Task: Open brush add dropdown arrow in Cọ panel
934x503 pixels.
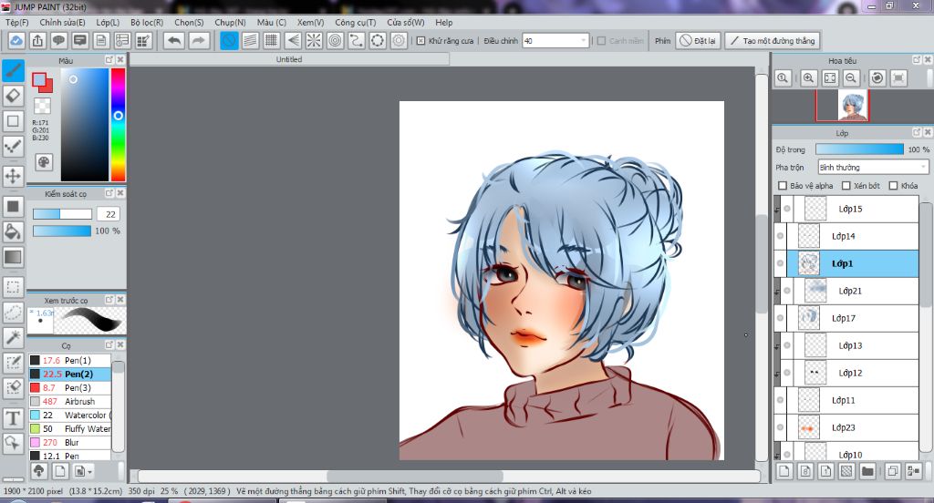Action: point(90,471)
